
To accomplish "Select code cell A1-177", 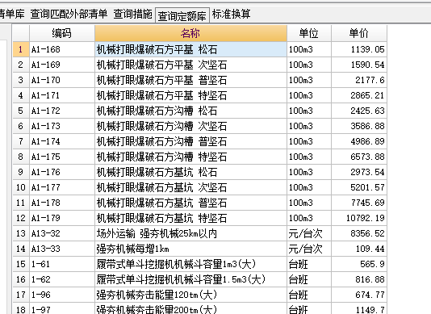I will click(62, 187).
